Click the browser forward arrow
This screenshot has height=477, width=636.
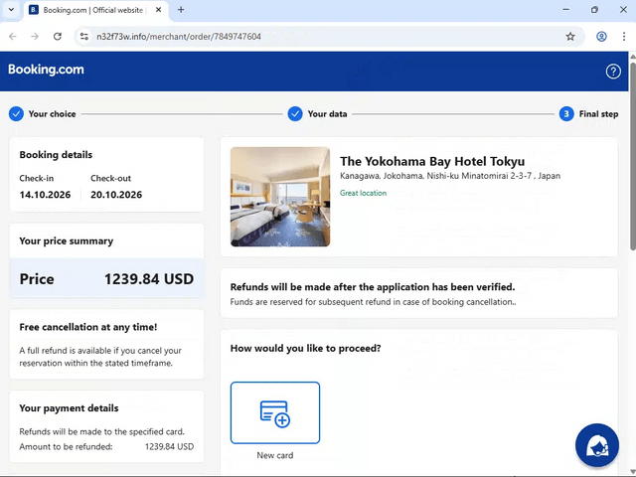pyautogui.click(x=35, y=37)
